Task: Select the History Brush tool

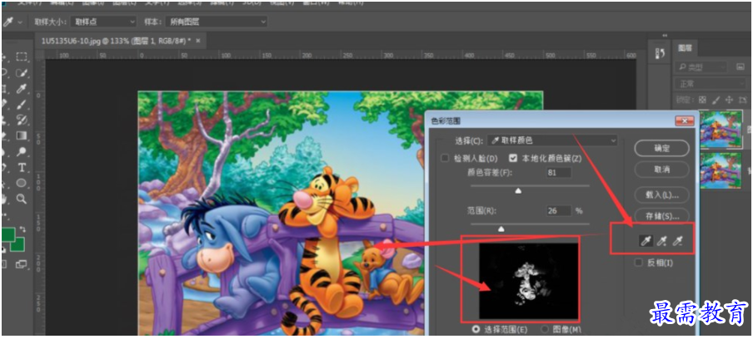Action: [x=22, y=120]
